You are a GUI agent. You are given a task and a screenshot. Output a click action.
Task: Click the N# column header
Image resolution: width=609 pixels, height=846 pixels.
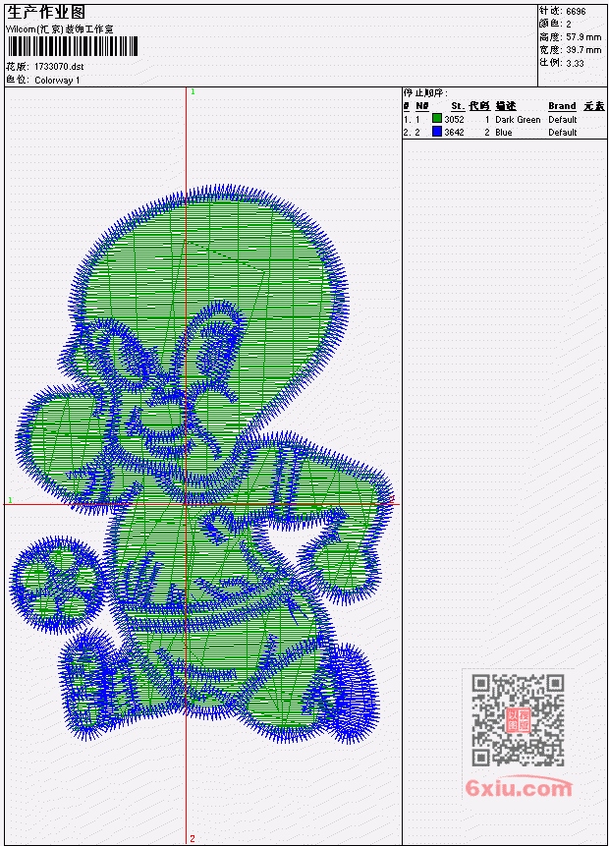click(x=421, y=106)
